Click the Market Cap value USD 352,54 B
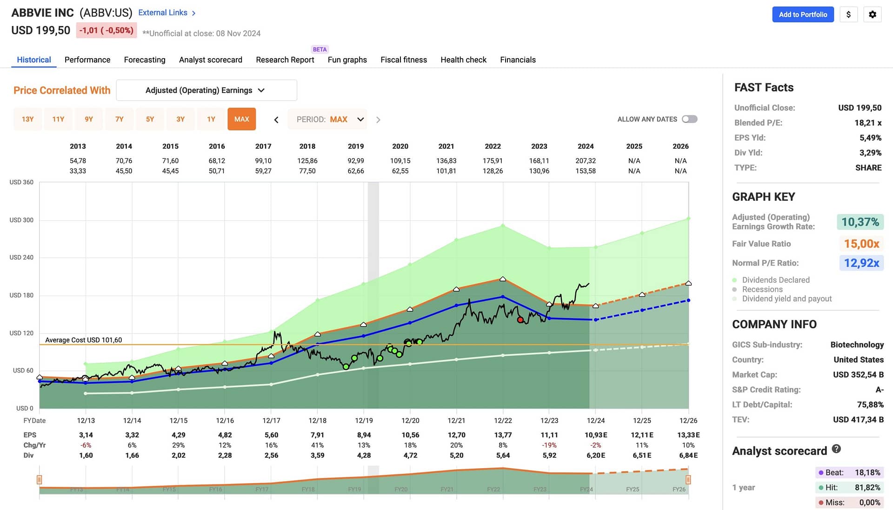 (x=858, y=374)
